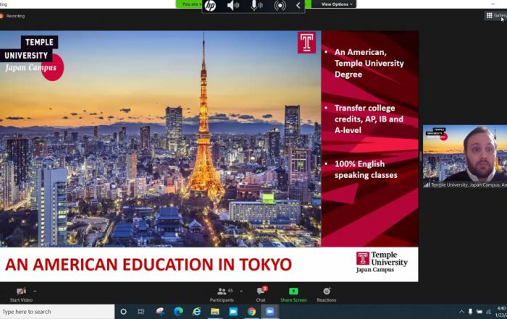Show hidden system tray icons
Screen dimensions: 507x319
pos(461,312)
